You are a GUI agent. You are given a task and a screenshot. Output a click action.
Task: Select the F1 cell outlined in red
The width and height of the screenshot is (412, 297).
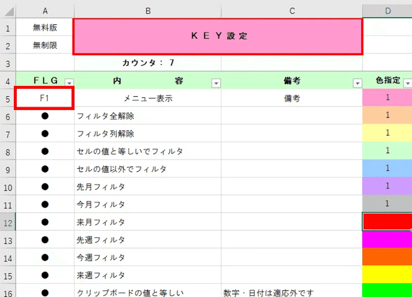[x=44, y=98]
